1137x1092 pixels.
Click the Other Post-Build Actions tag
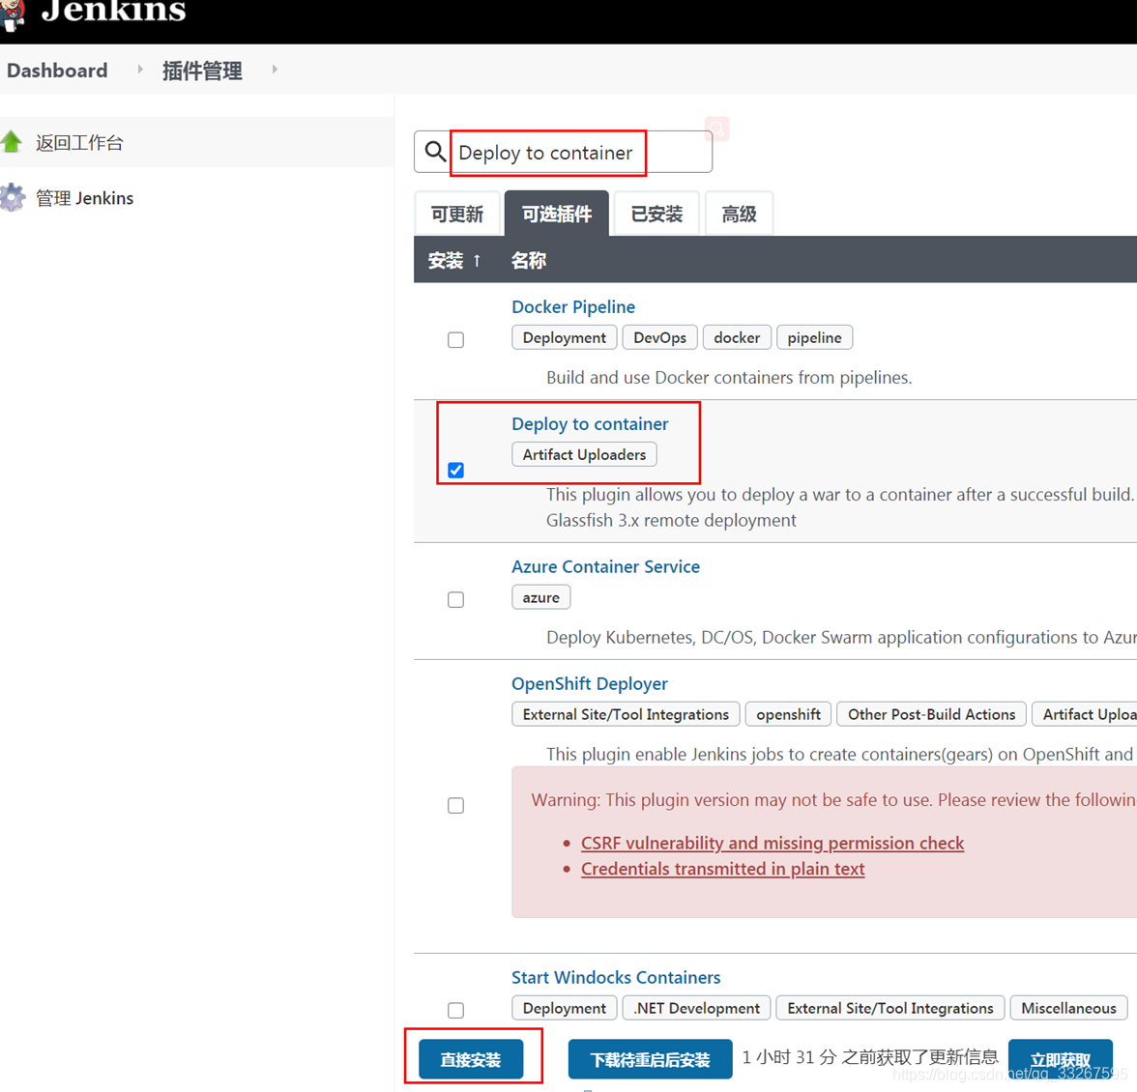[x=932, y=714]
